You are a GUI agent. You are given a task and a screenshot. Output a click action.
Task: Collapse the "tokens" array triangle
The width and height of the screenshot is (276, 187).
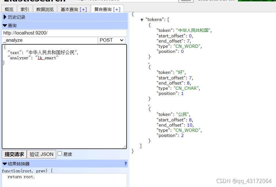142,20
